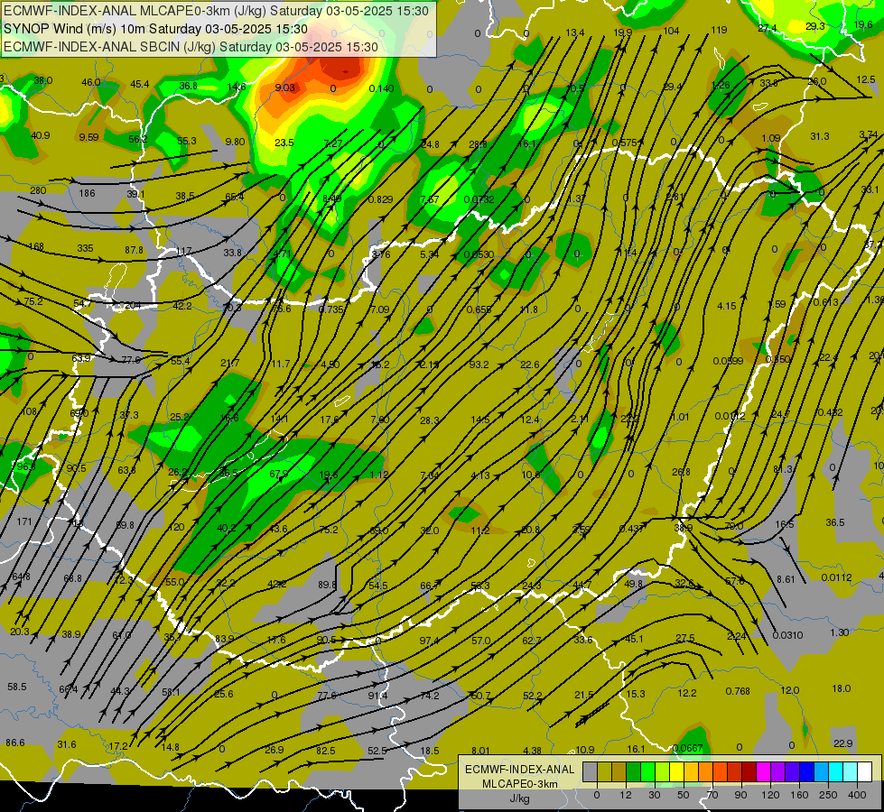Click the map value '93.2'
This screenshot has width=884, height=812.
pyautogui.click(x=479, y=364)
